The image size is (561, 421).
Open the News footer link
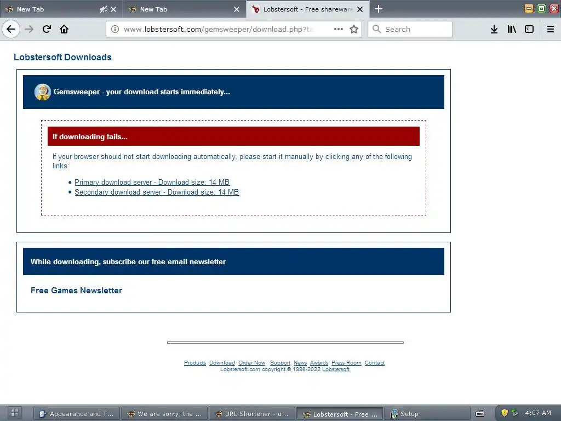[300, 363]
